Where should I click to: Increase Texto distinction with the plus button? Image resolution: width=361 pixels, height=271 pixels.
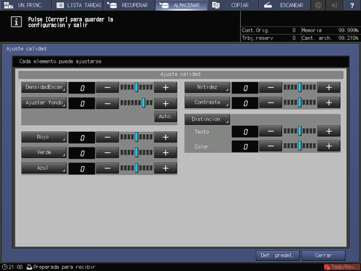tap(329, 131)
